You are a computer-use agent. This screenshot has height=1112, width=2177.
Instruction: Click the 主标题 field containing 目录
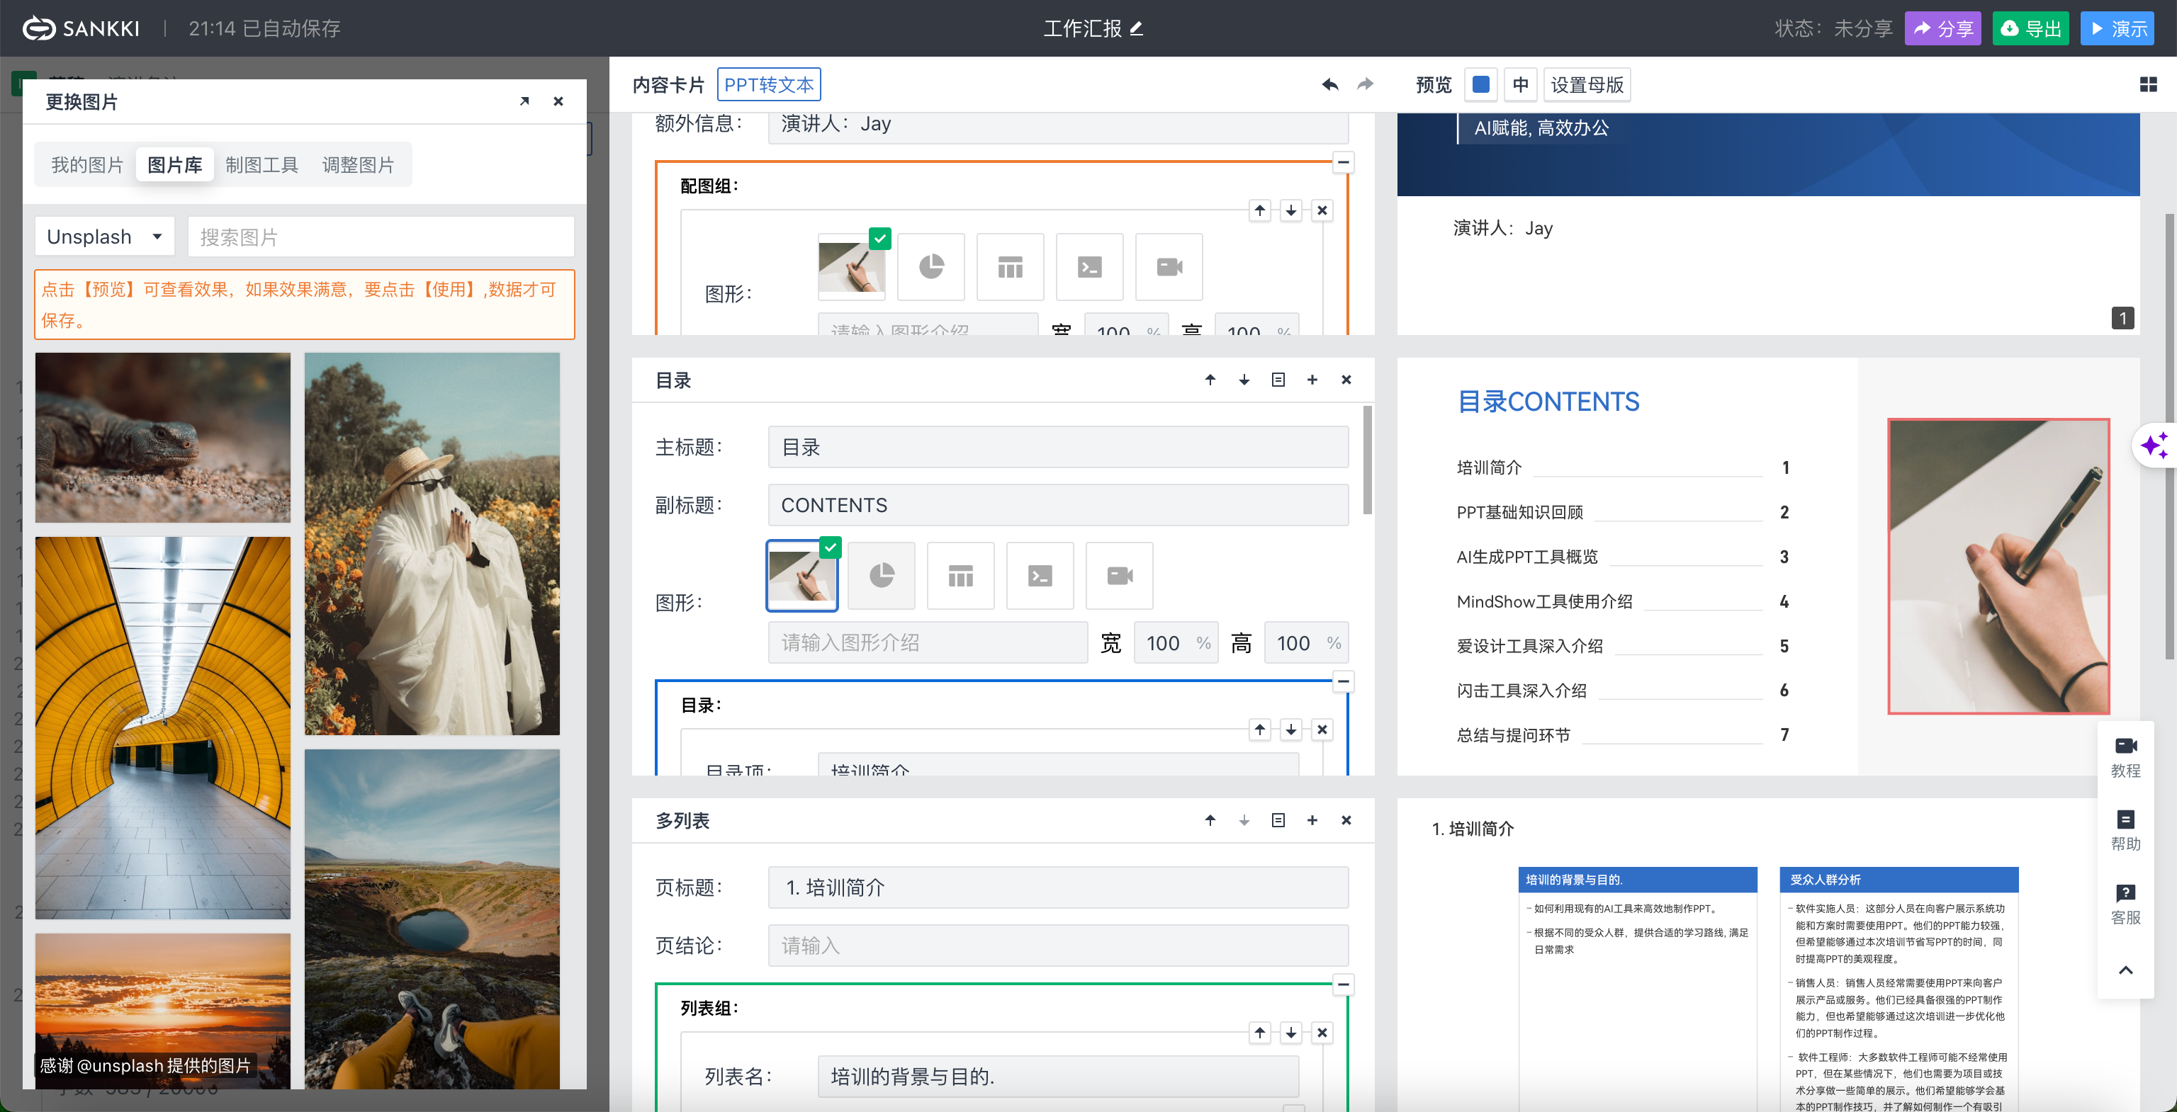point(1058,447)
